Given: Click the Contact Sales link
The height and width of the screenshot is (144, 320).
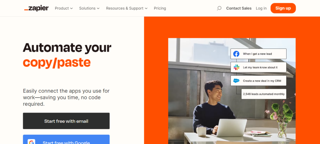Looking at the screenshot, I should 239,8.
